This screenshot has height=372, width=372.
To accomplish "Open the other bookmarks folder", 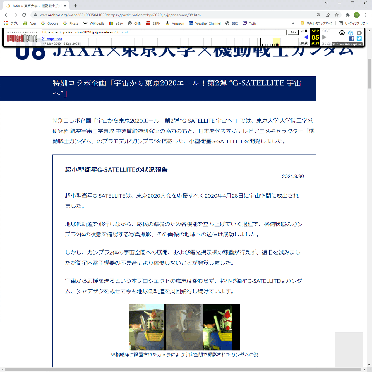I will (316, 23).
